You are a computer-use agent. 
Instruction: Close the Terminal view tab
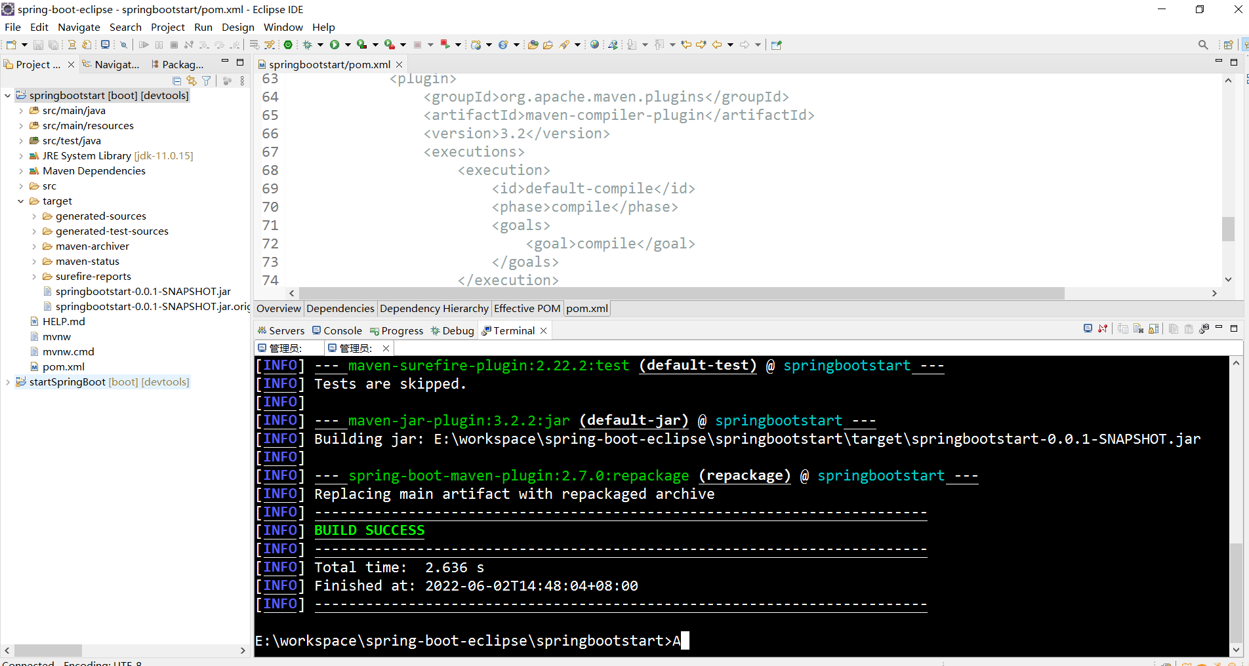pos(543,331)
